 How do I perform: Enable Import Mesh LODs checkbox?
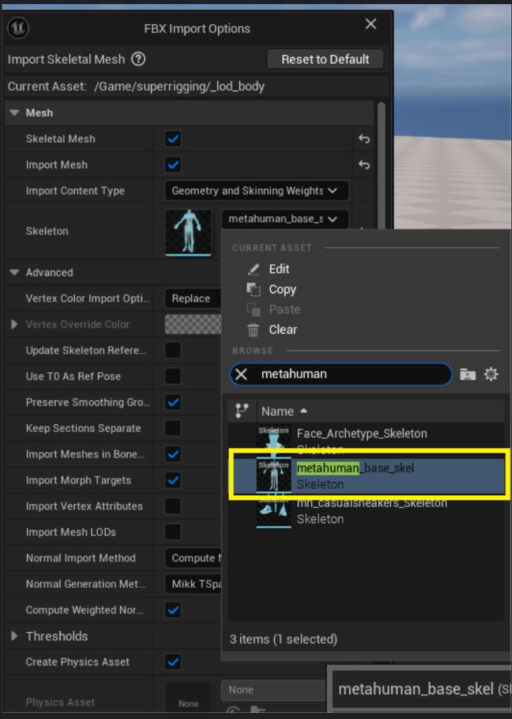pos(173,532)
